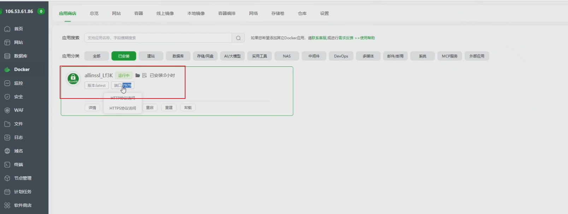Screen dimensions: 568x214
Task: Select the 全部 category filter
Action: (x=96, y=56)
